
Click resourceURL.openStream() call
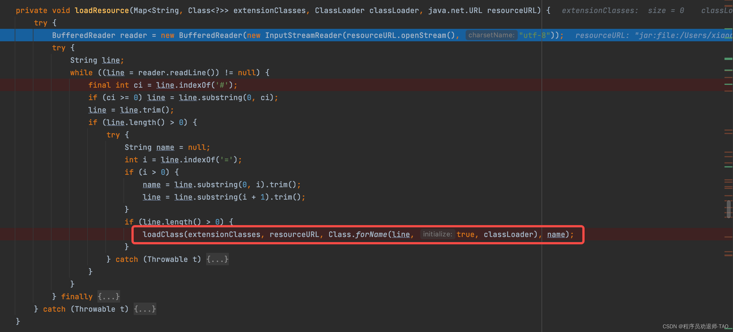[x=401, y=35]
